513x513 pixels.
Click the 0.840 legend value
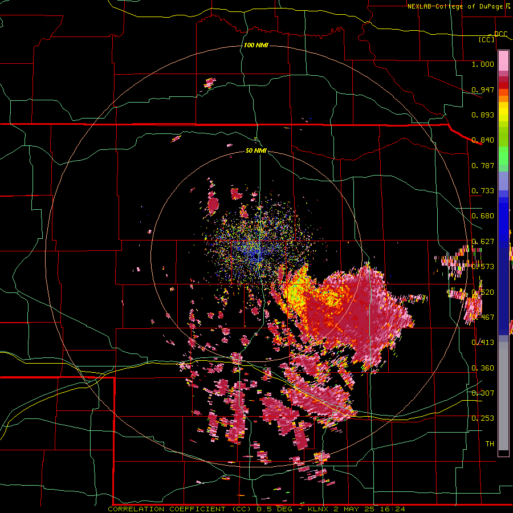point(483,140)
